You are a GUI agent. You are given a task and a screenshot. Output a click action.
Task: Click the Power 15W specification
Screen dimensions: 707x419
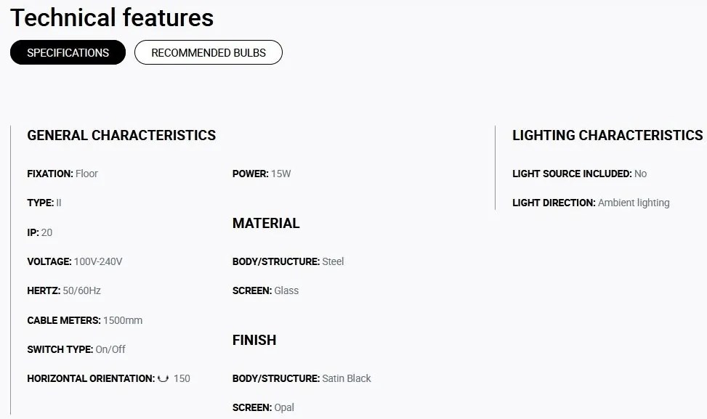pyautogui.click(x=262, y=174)
